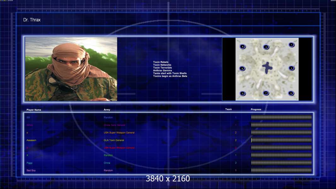The image size is (336, 189).
Task: Click the "Progress" column header
Action: [x=256, y=109]
